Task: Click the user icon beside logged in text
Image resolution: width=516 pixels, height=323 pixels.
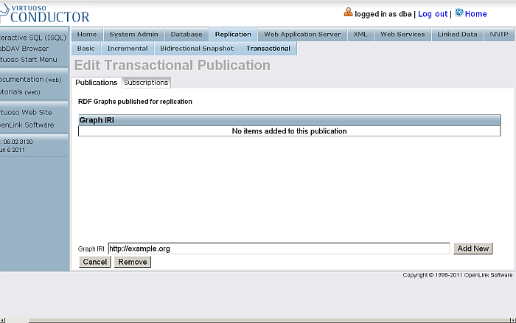Action: tap(349, 13)
